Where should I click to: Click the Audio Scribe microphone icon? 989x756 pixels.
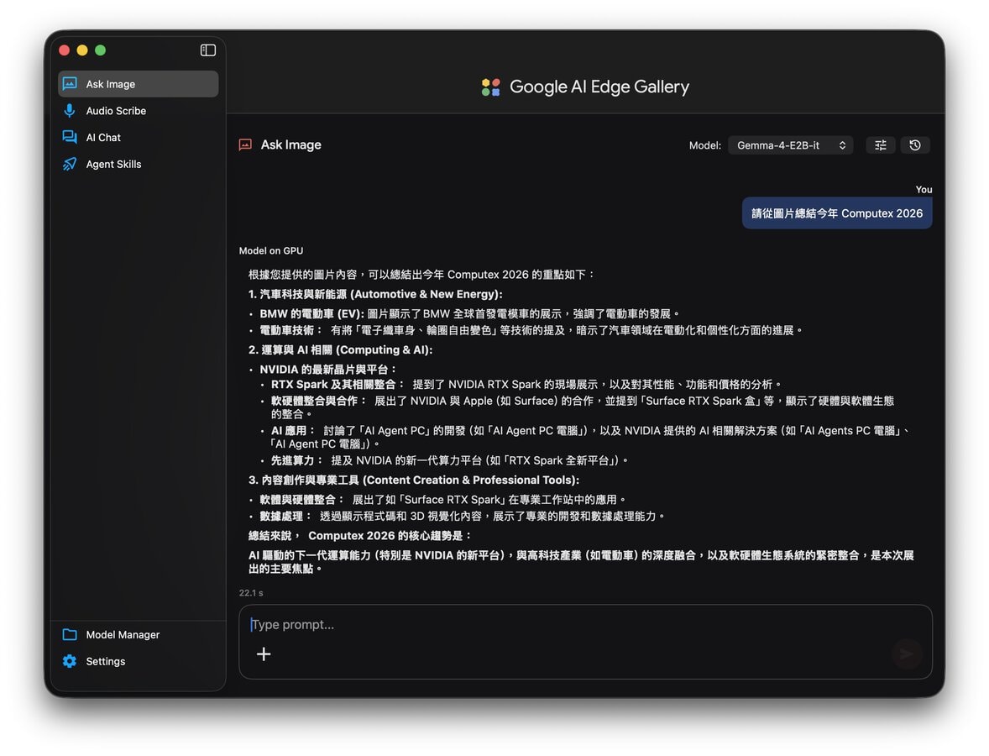(70, 110)
